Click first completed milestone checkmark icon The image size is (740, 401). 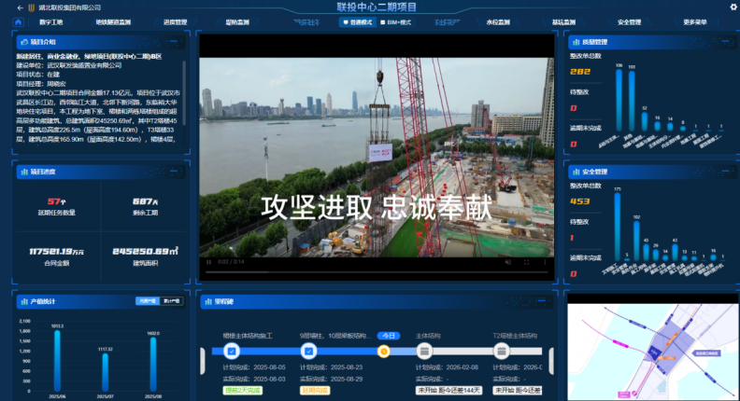[x=231, y=352]
